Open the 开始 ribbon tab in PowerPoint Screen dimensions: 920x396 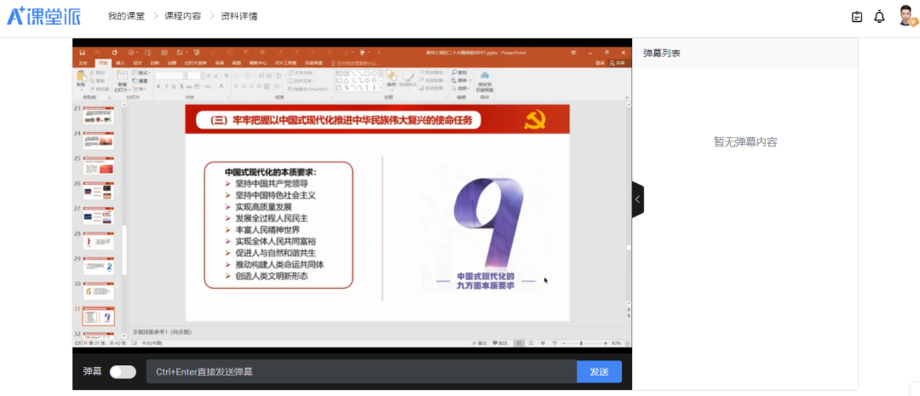102,62
